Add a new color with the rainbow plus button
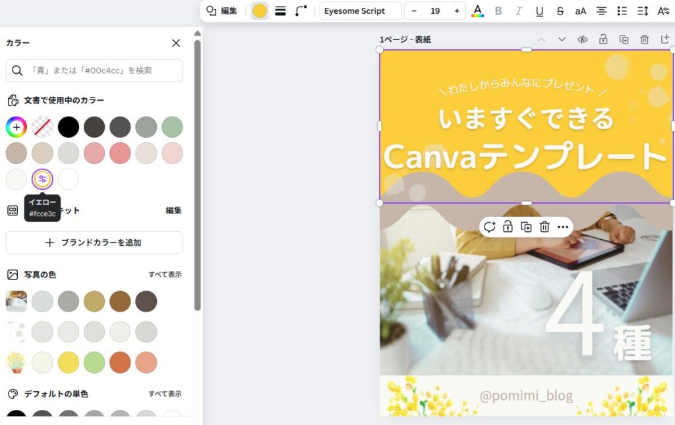Screen dimensions: 675x425 point(16,127)
